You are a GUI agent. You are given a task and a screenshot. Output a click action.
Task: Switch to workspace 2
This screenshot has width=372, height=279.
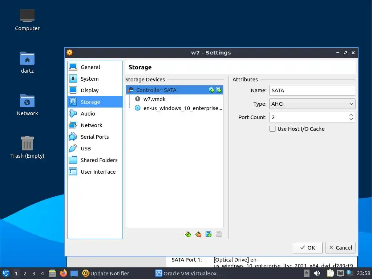coord(25,274)
